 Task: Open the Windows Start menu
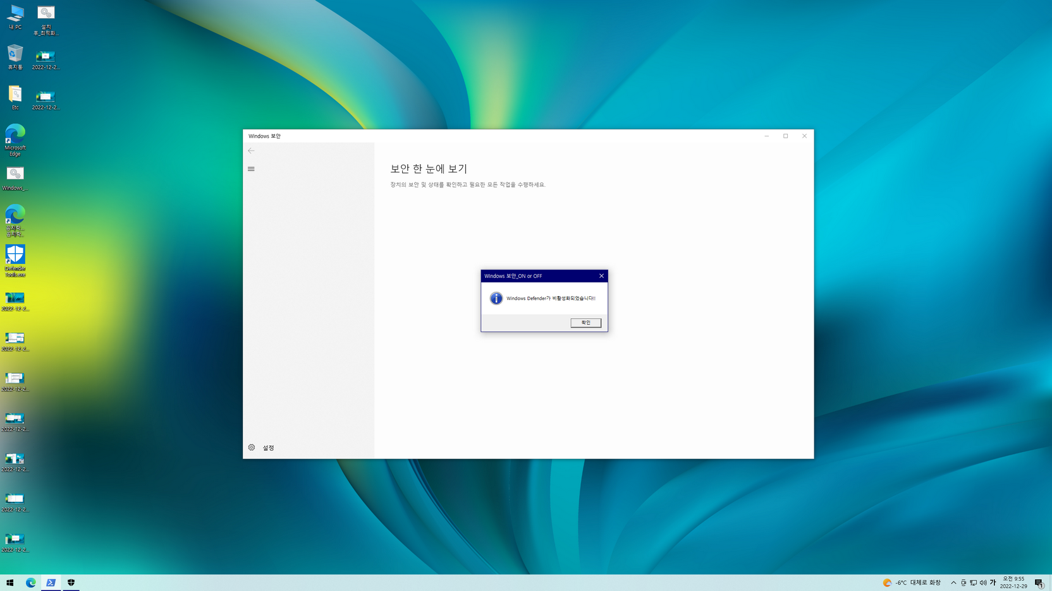[10, 583]
